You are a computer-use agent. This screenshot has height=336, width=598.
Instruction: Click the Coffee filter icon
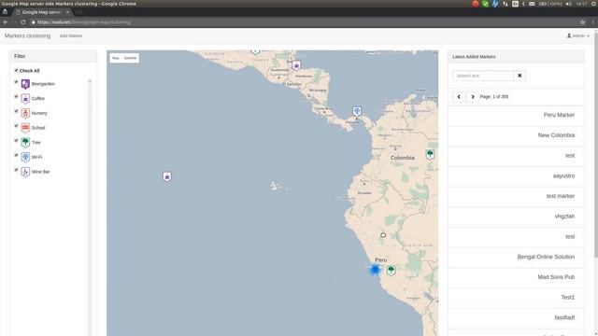tap(25, 99)
